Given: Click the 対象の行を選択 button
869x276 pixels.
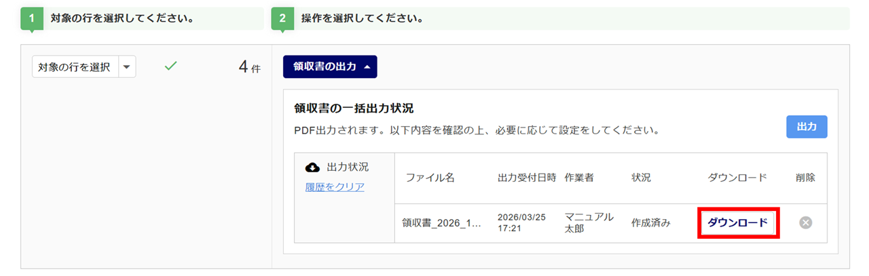Looking at the screenshot, I should click(75, 67).
